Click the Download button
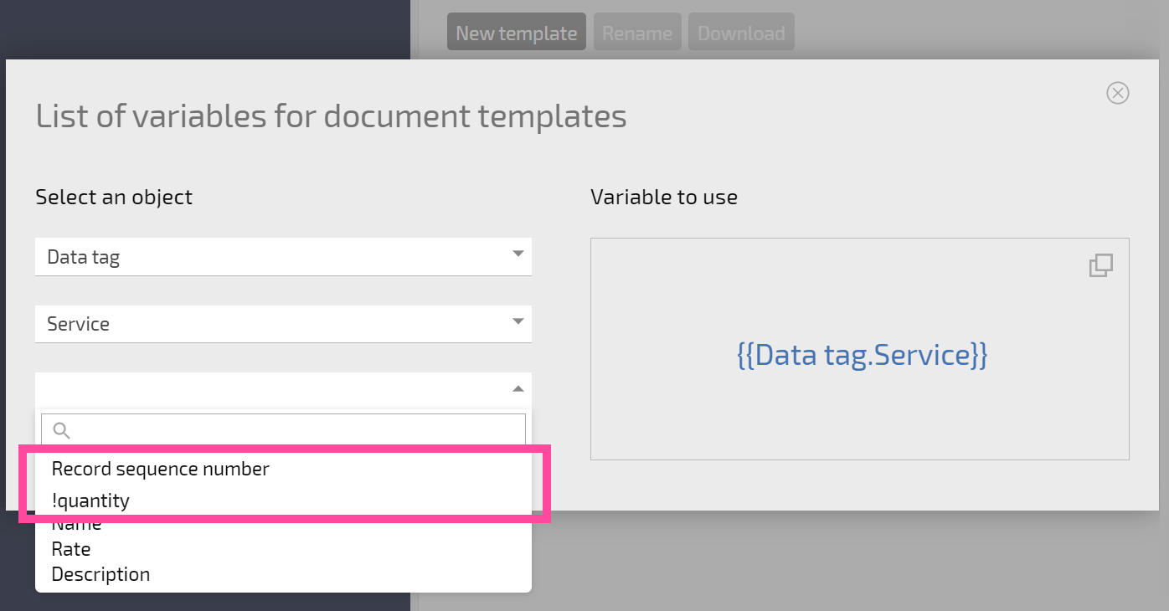1169x611 pixels. click(741, 33)
